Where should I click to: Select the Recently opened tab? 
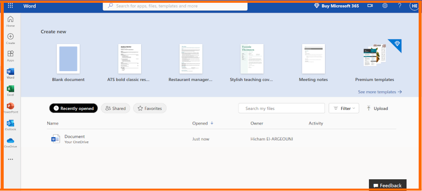(74, 108)
